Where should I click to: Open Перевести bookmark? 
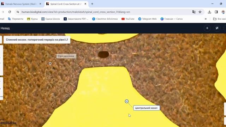16,19
